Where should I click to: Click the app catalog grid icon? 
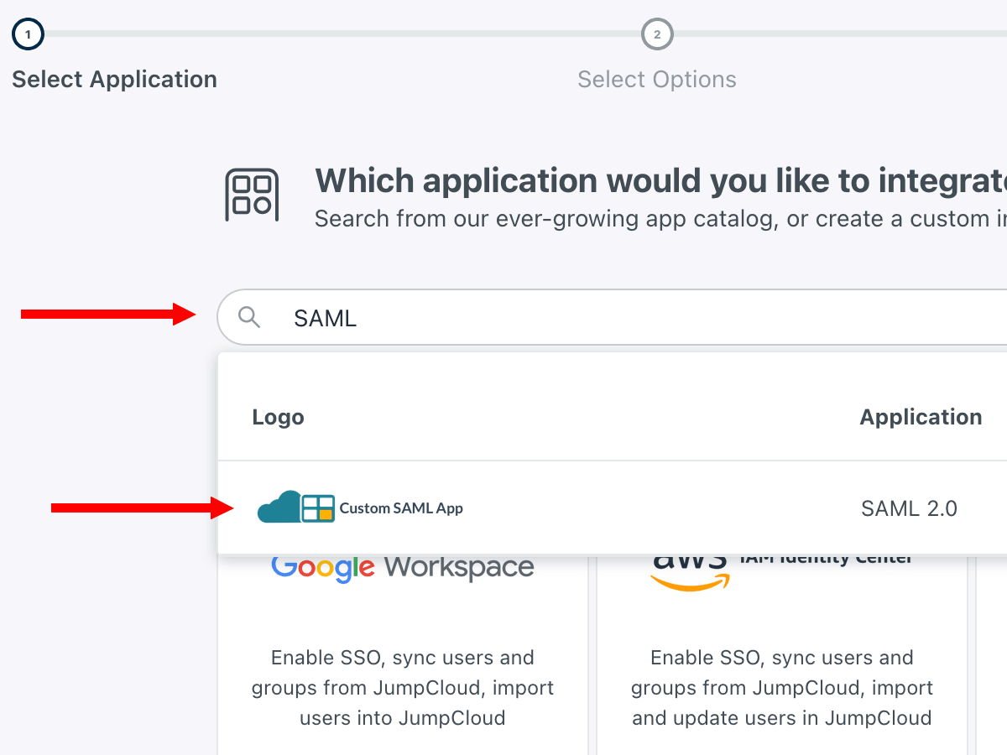pos(252,195)
